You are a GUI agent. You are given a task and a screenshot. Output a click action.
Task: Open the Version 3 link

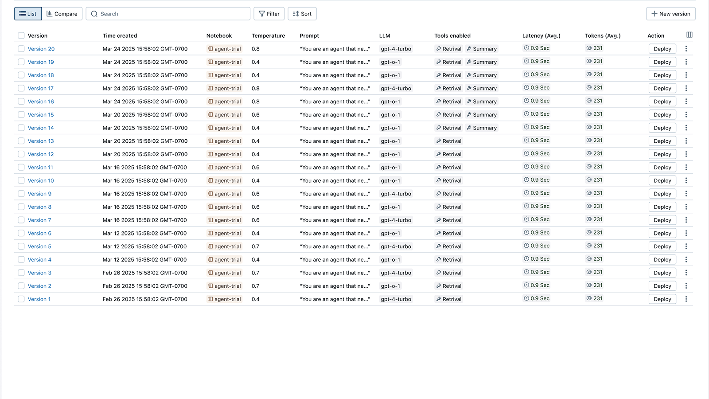click(39, 273)
